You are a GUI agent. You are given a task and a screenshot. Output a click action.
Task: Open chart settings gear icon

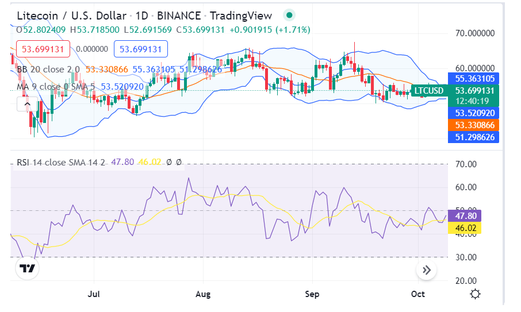[x=475, y=294]
